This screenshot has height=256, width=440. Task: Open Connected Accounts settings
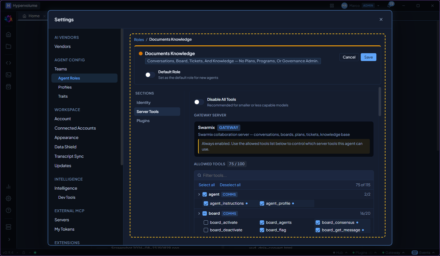point(75,128)
